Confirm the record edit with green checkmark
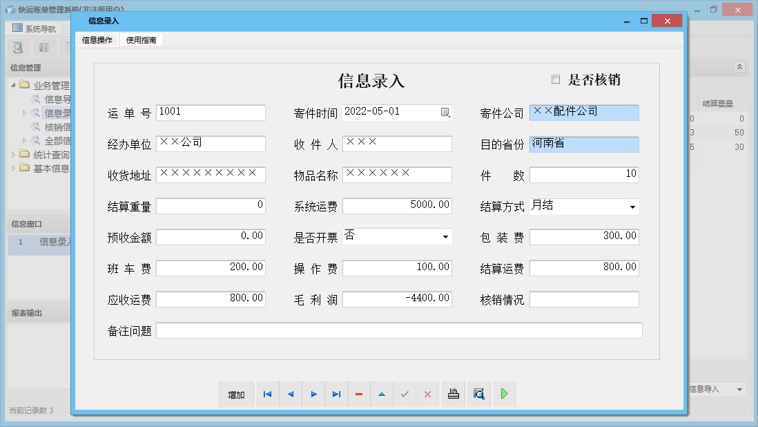 coord(405,394)
